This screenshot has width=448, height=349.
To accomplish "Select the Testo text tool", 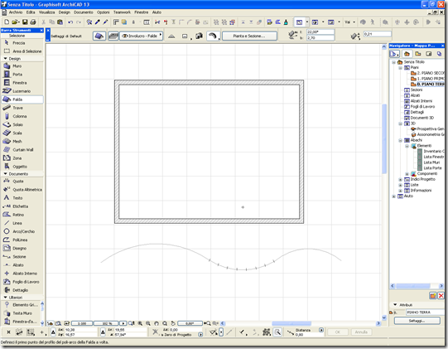I will (22, 197).
